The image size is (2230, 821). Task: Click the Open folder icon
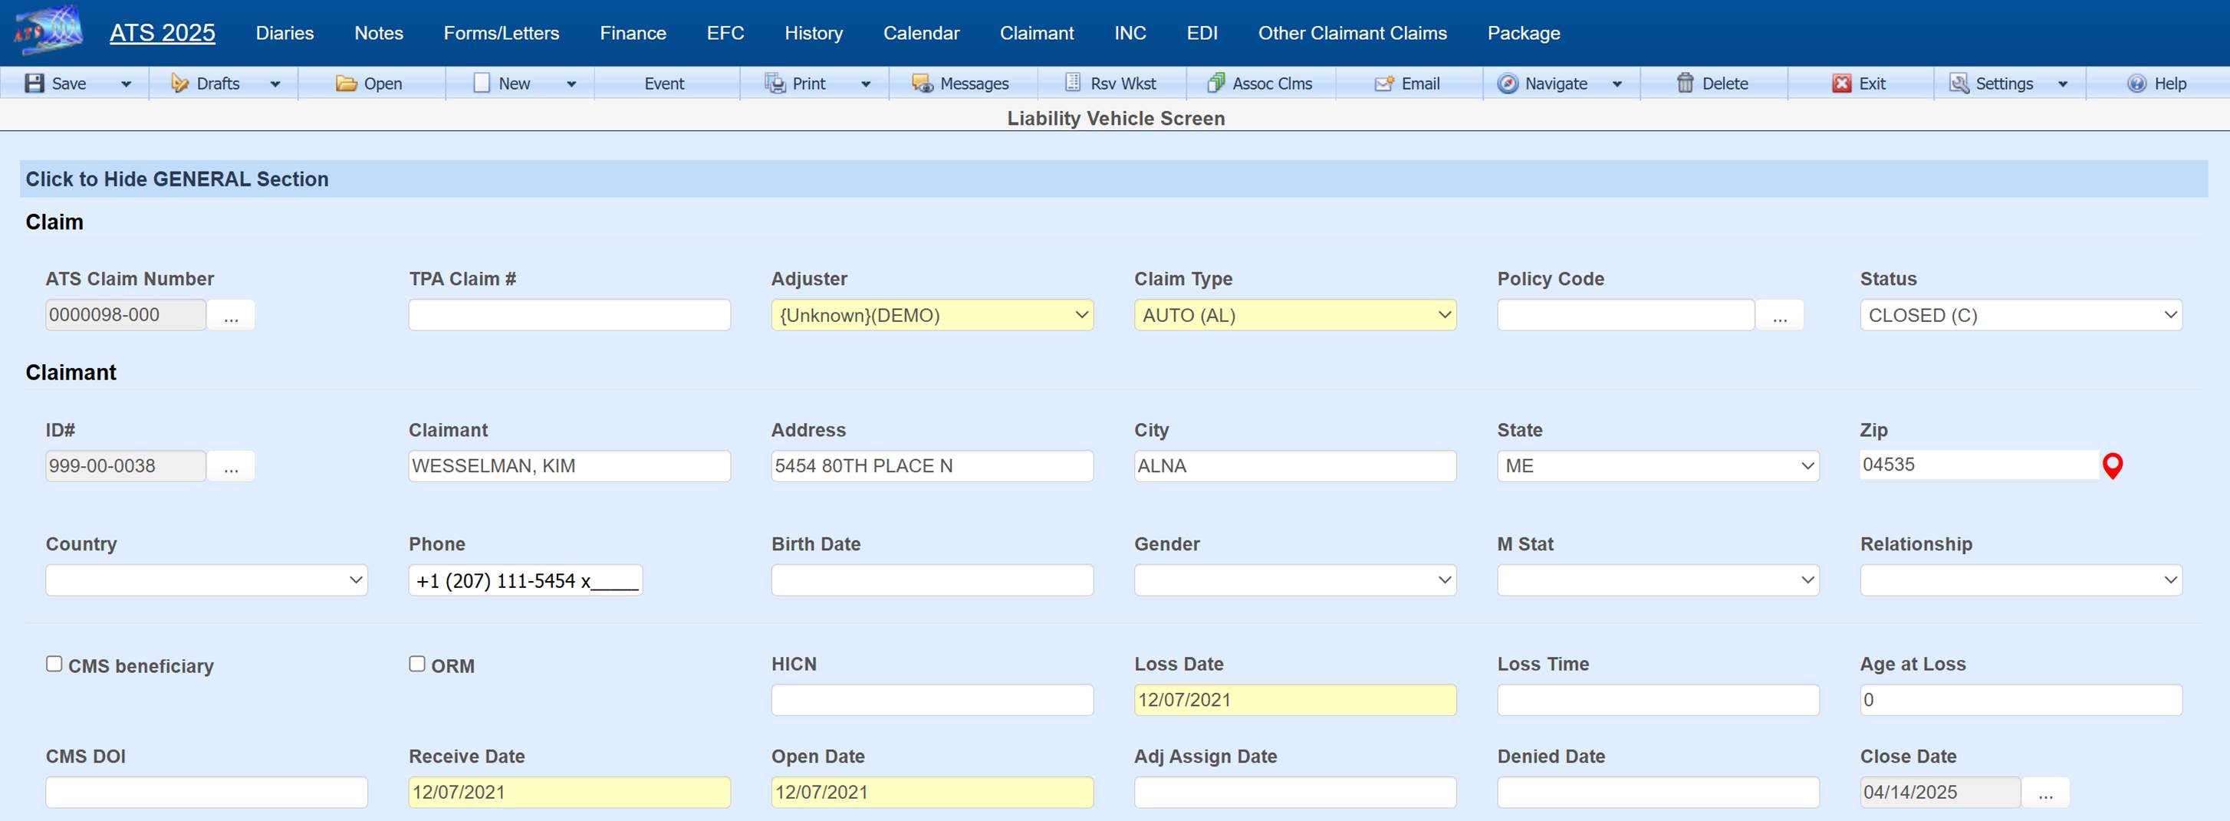(x=347, y=83)
